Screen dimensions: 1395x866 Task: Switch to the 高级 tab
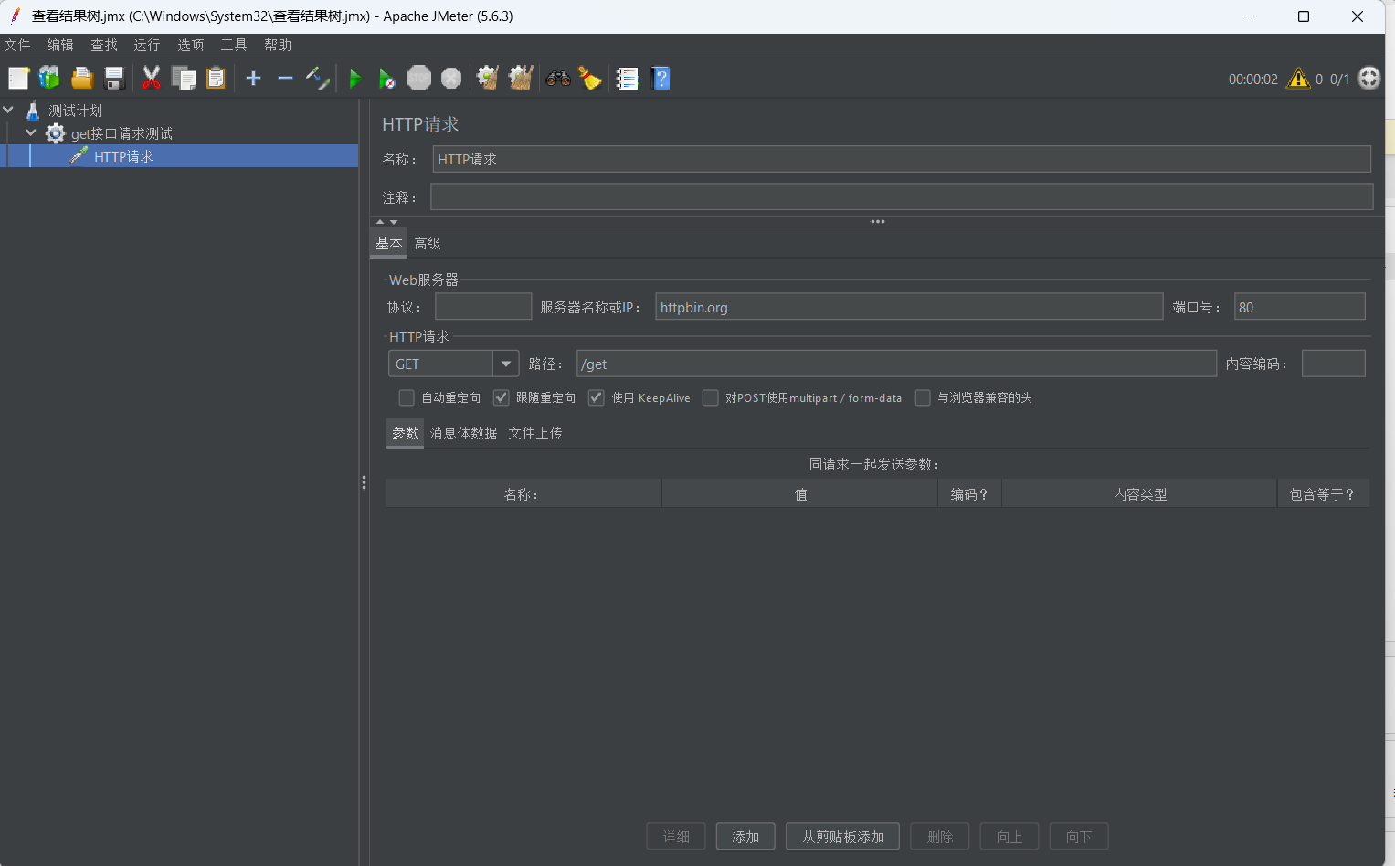428,243
